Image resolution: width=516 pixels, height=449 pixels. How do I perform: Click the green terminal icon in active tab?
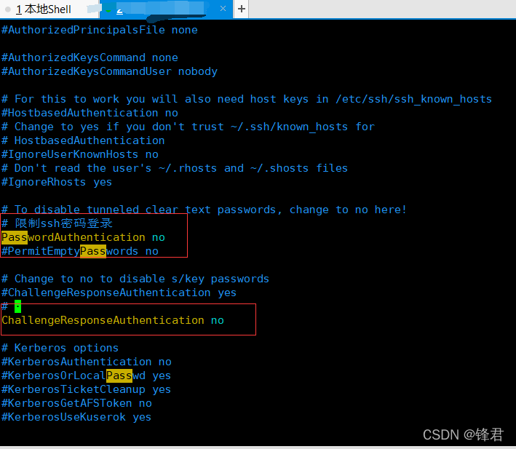coord(108,10)
